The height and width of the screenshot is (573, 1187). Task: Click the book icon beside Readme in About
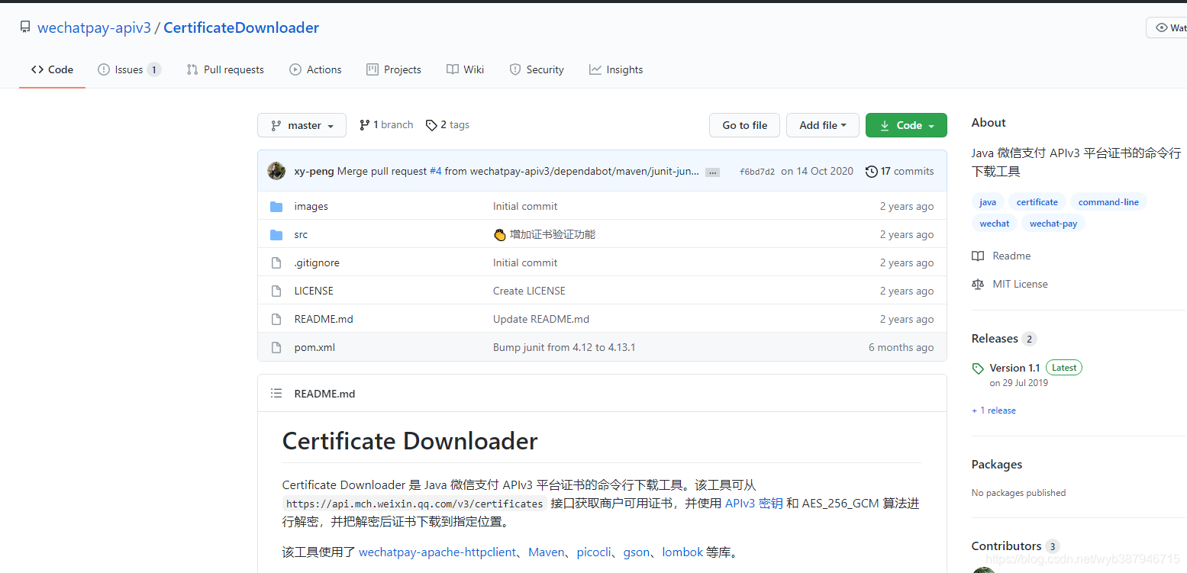point(978,256)
